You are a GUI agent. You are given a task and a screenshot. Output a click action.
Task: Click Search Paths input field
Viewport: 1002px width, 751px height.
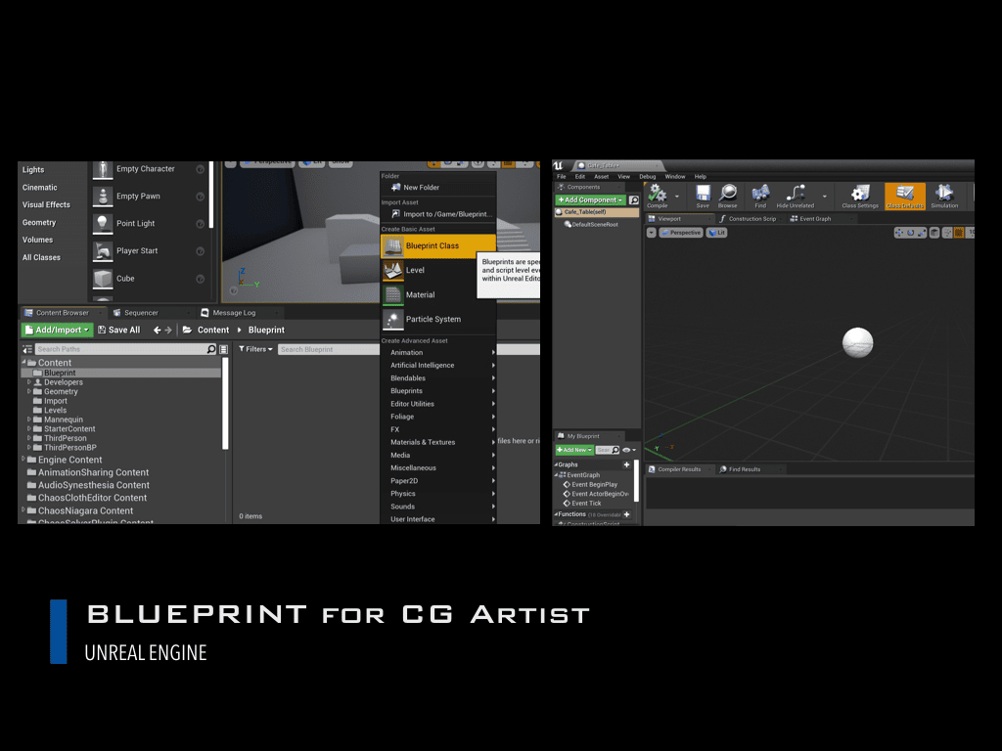click(126, 349)
